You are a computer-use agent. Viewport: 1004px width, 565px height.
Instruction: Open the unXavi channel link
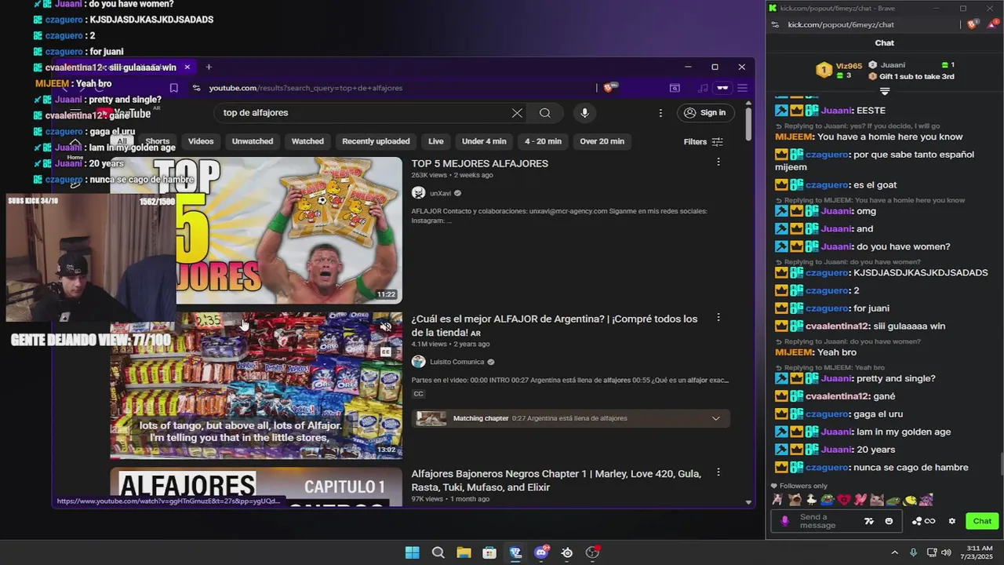[440, 193]
